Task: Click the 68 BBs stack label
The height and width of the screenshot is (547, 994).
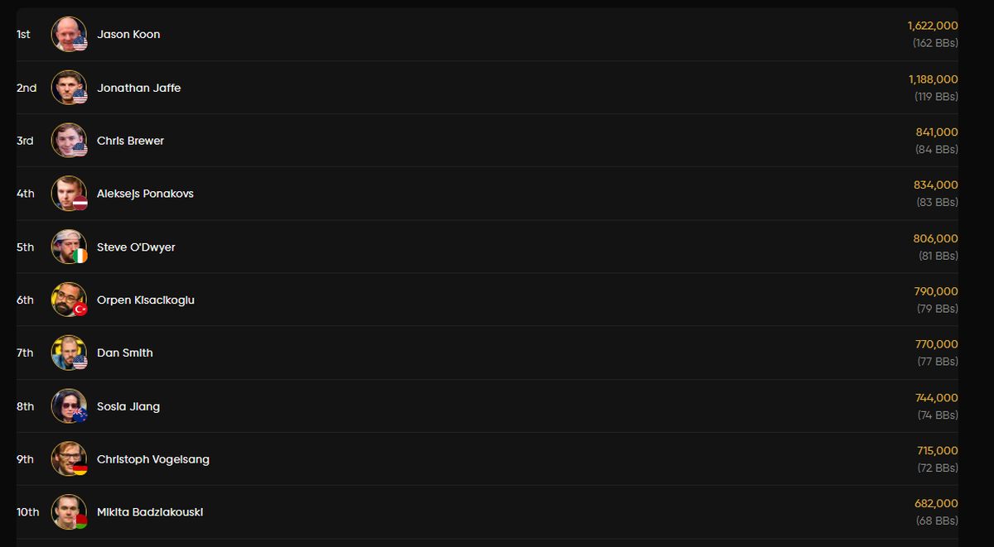Action: click(937, 521)
